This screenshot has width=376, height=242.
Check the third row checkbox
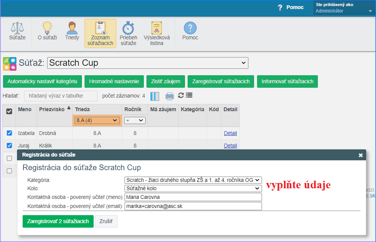click(x=9, y=158)
